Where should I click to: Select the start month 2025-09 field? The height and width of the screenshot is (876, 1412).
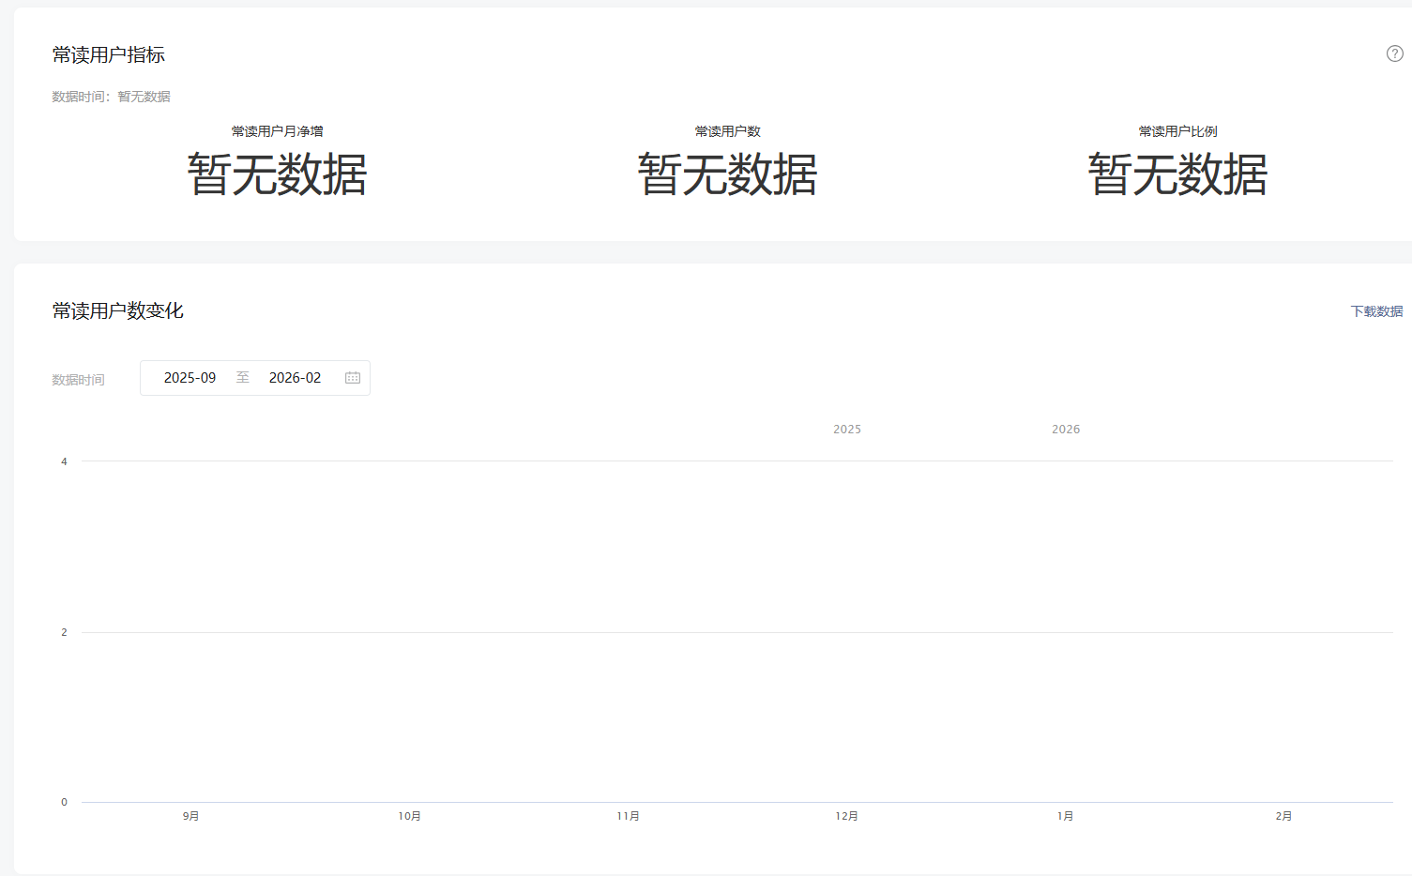tap(190, 378)
